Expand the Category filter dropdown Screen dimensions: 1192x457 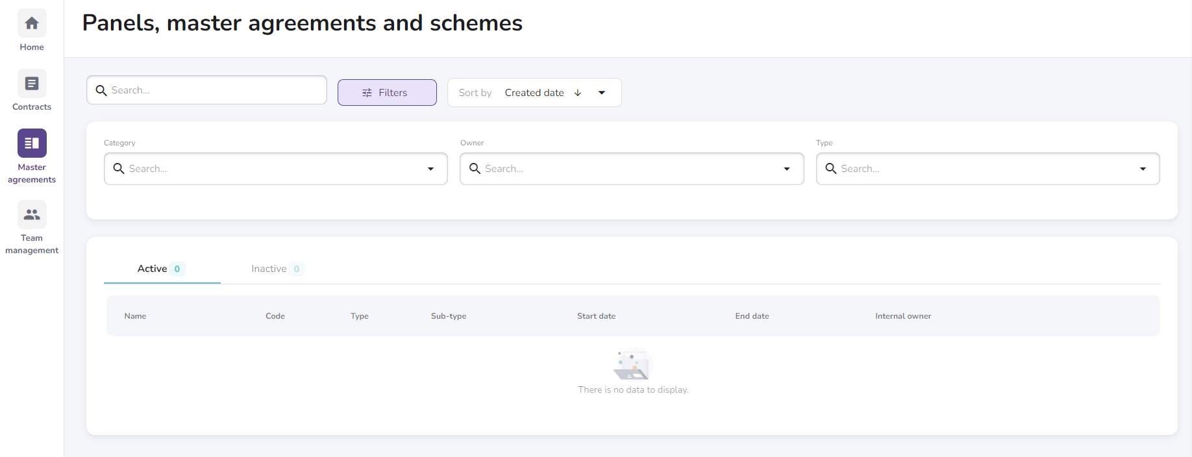click(430, 169)
